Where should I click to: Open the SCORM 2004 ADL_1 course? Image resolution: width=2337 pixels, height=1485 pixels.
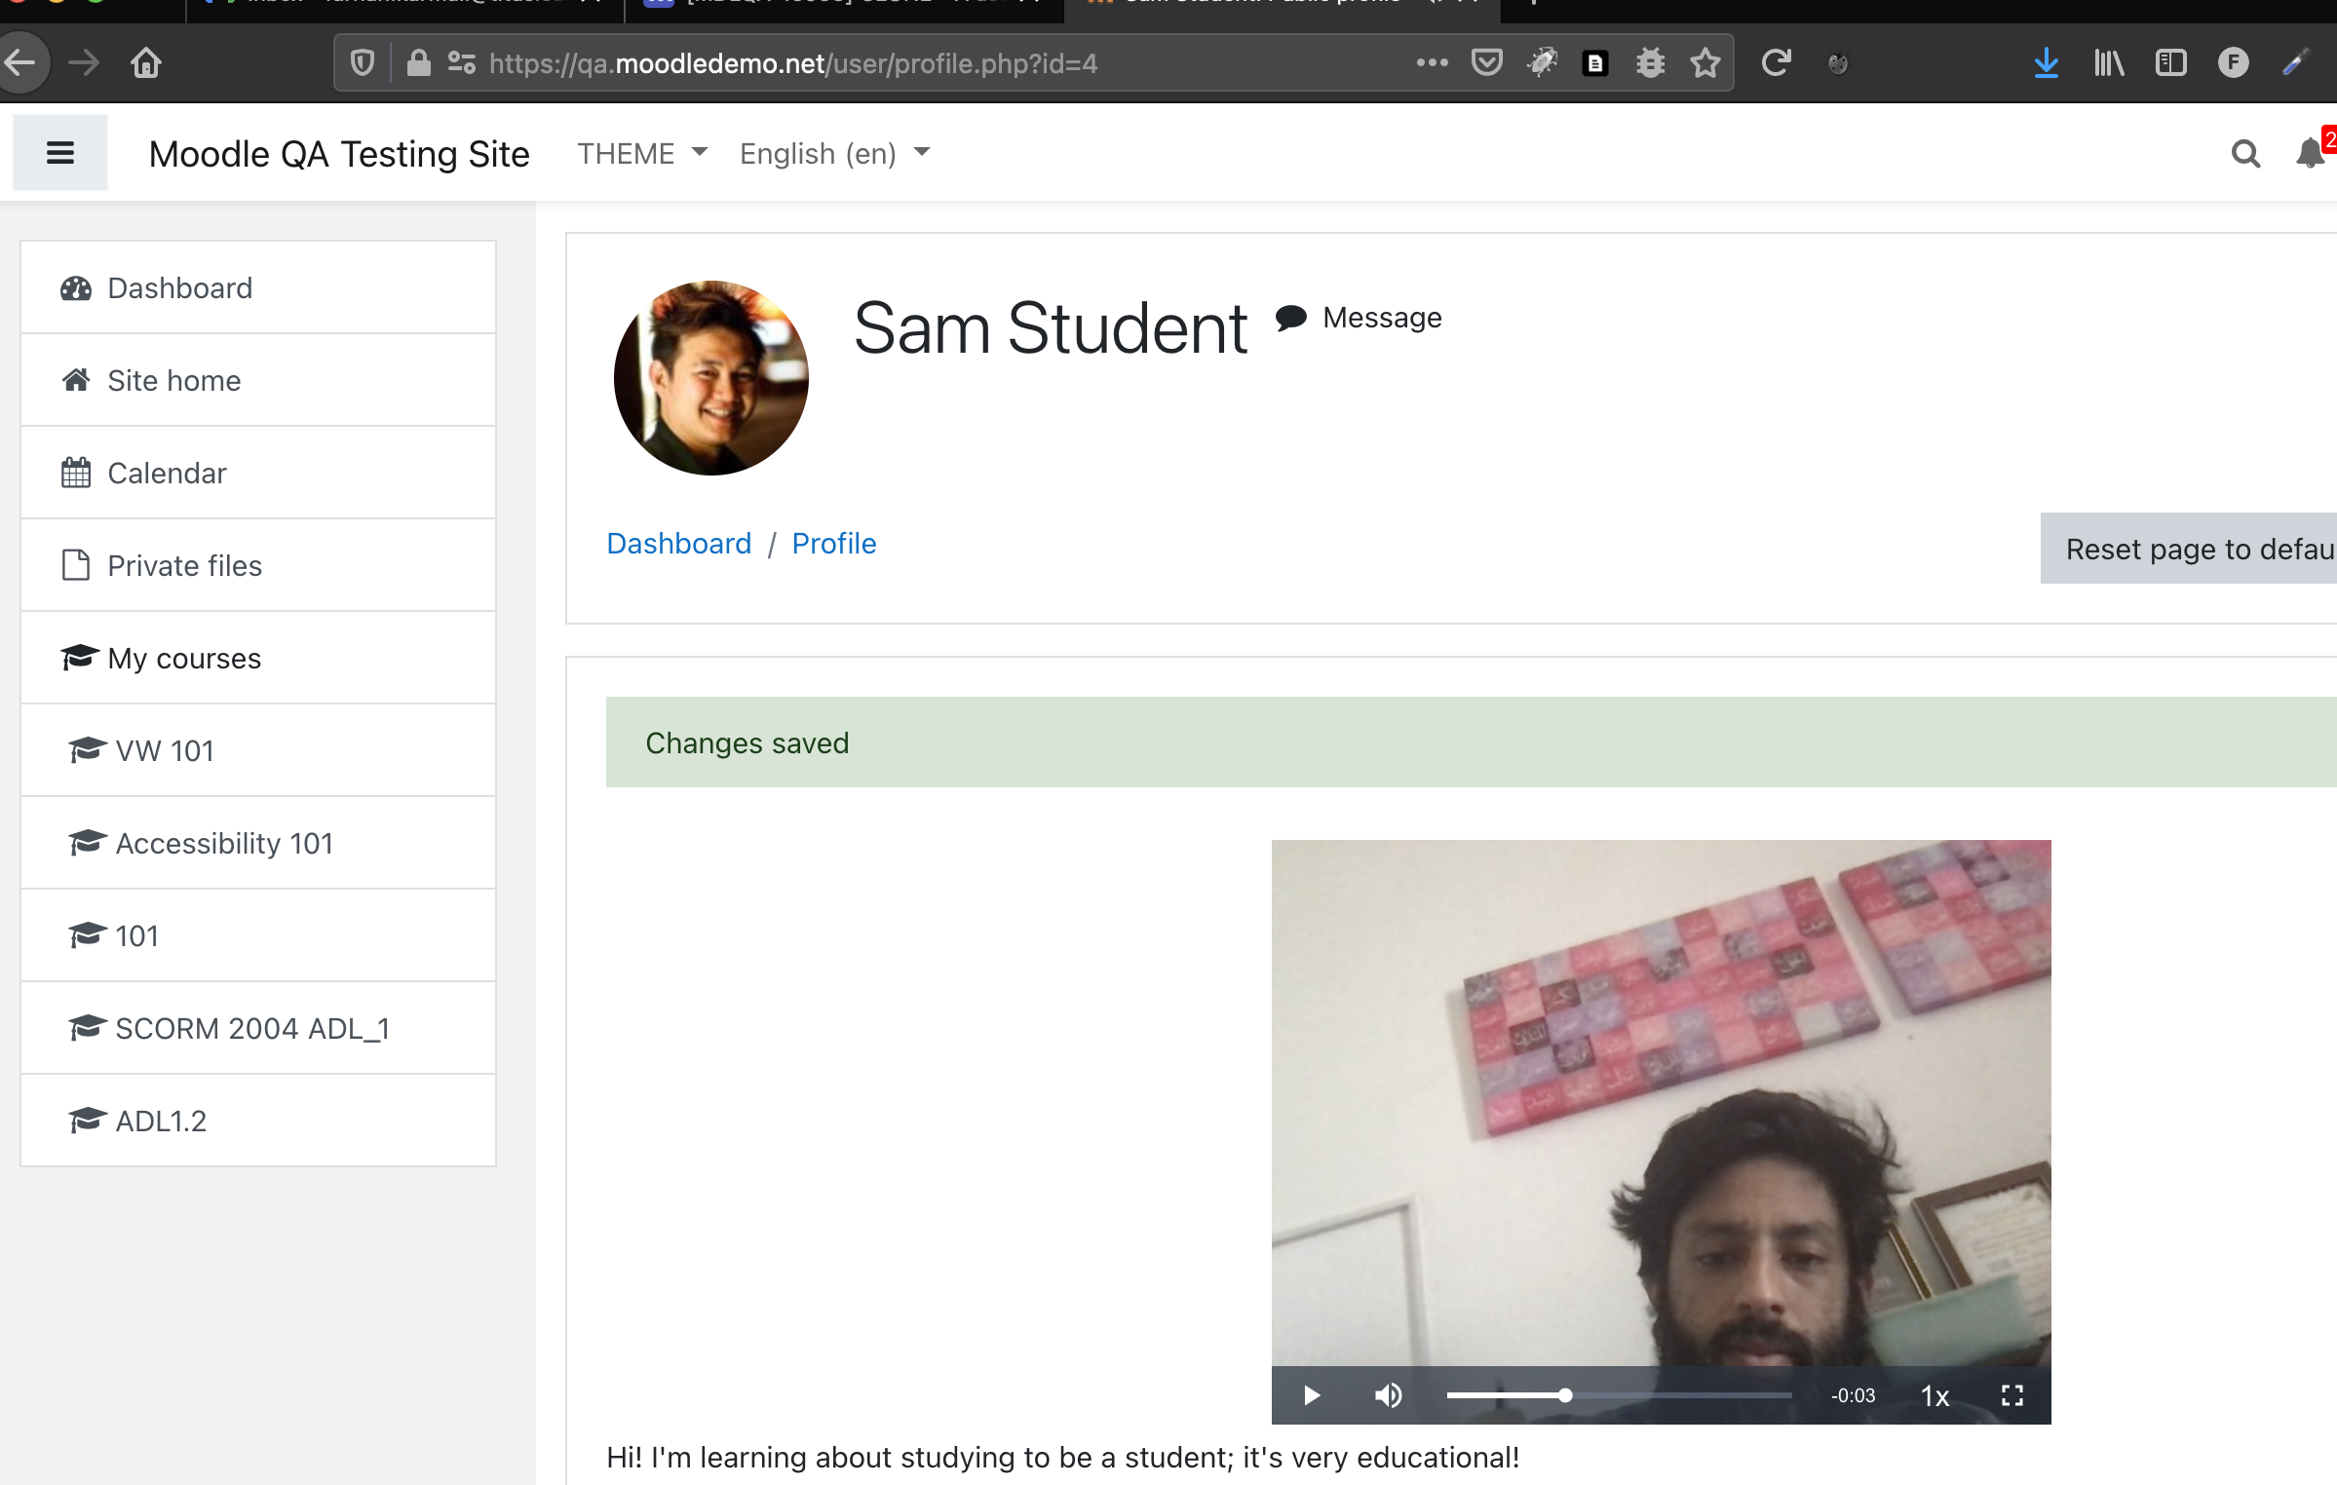click(x=258, y=1028)
